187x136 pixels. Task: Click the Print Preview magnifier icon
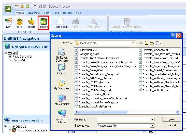pos(94,21)
